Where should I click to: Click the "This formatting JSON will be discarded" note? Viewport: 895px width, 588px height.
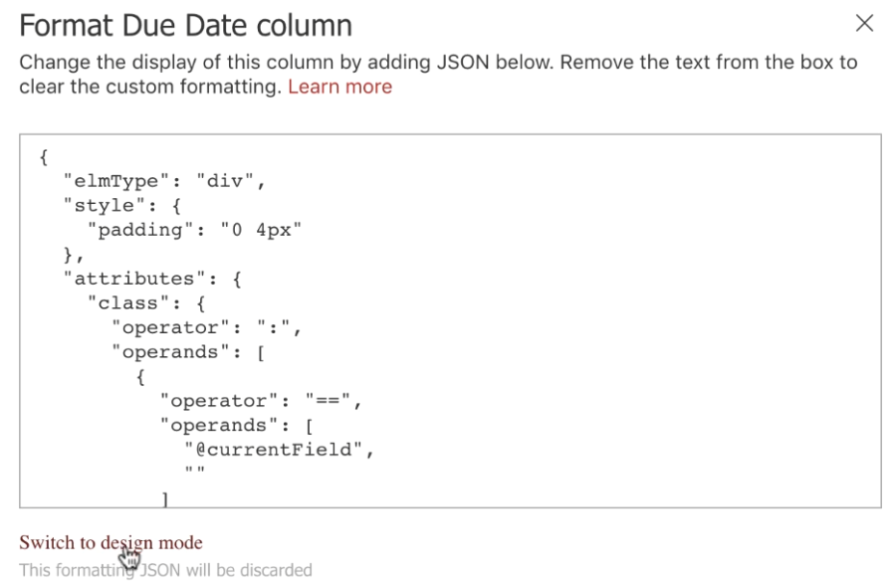165,570
